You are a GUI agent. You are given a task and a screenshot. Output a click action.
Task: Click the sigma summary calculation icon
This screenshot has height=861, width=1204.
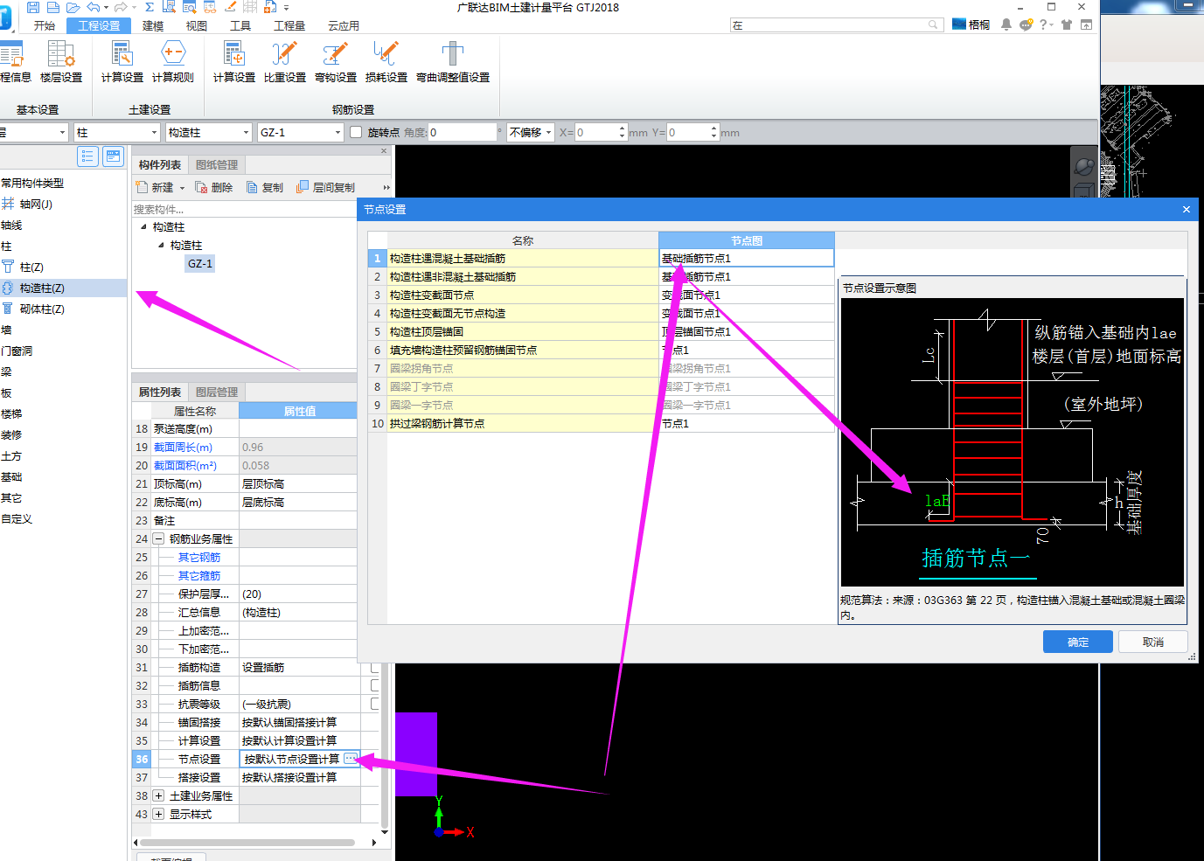[150, 7]
